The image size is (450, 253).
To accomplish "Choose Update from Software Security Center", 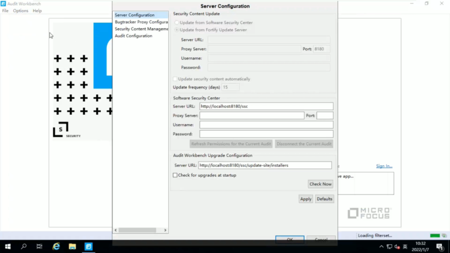I will [x=176, y=22].
